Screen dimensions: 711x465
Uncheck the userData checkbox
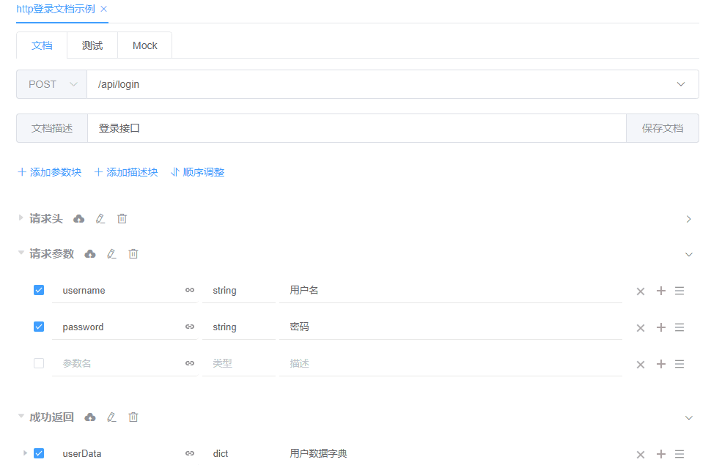click(x=39, y=453)
